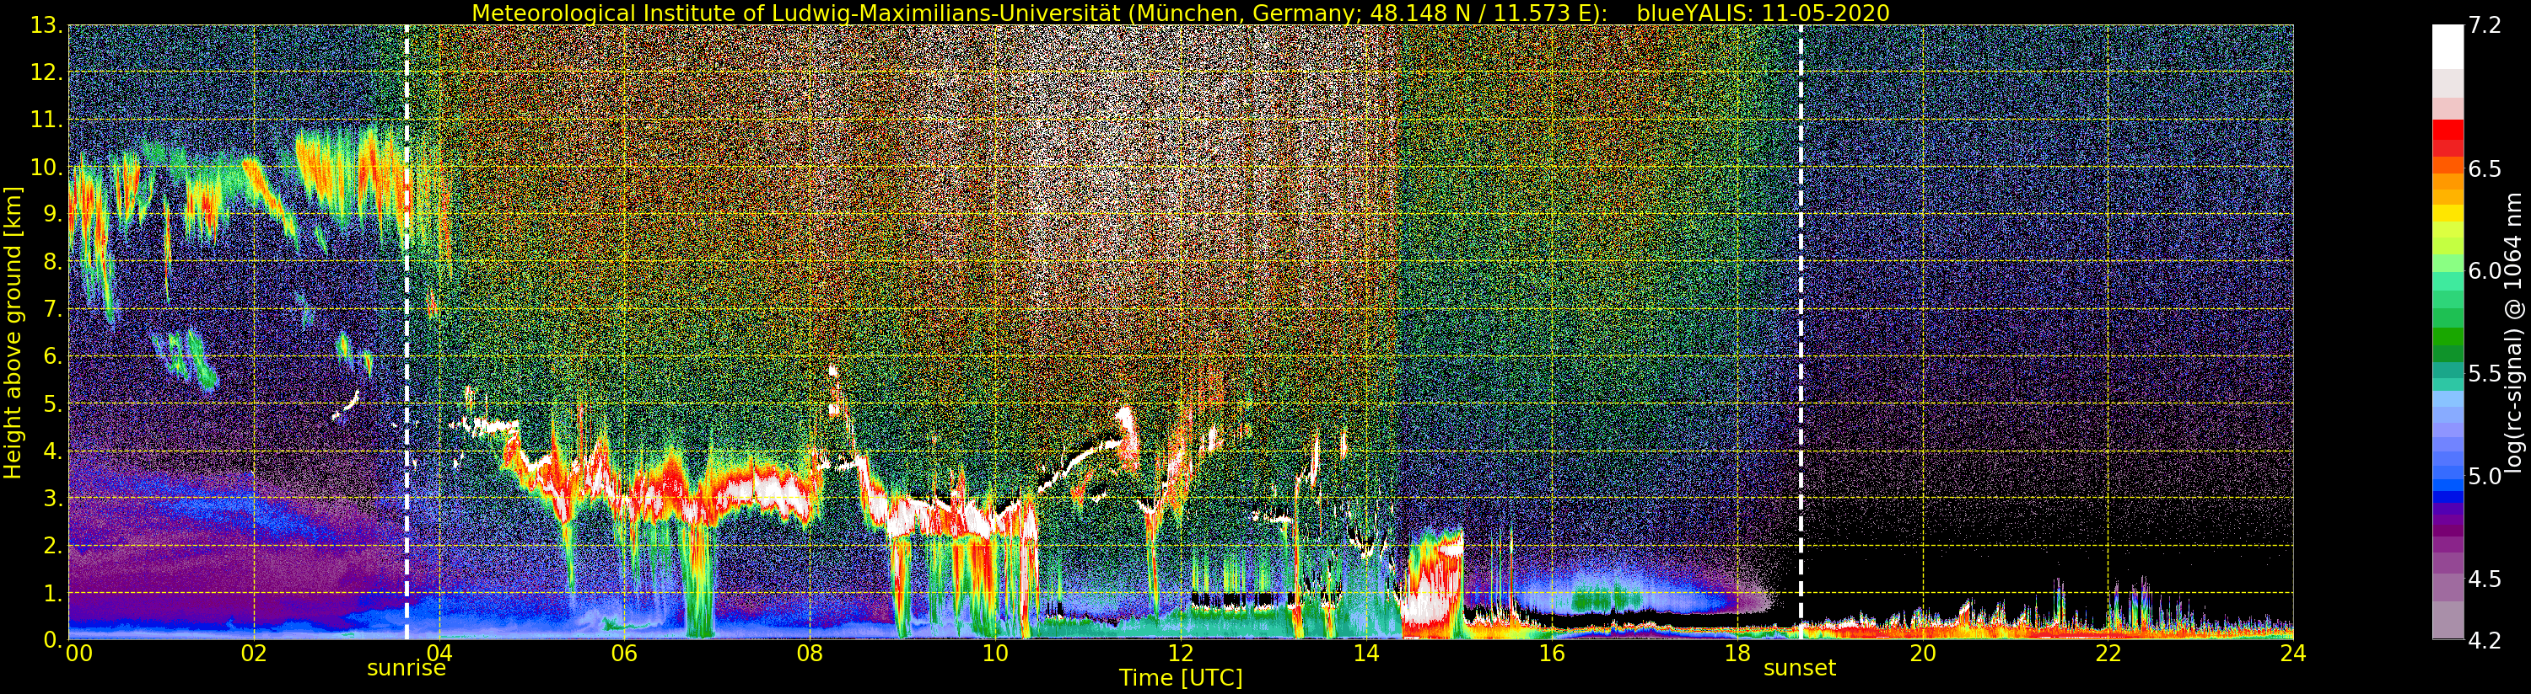Select the "sunset" label below the time axis
Image resolution: width=2531 pixels, height=694 pixels.
(1800, 668)
